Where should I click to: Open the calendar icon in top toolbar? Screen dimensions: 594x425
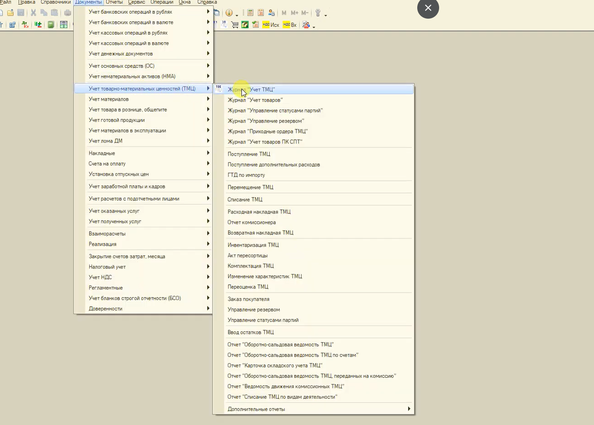pyautogui.click(x=261, y=13)
